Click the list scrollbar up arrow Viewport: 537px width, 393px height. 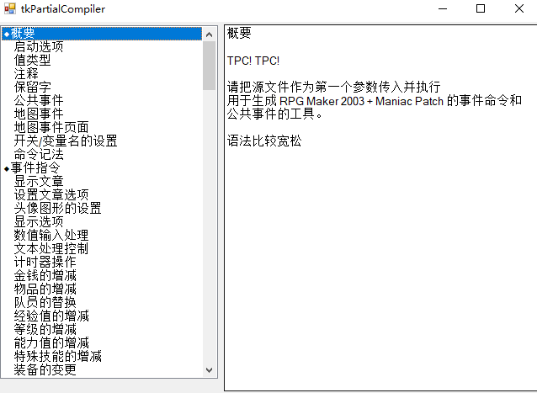pos(210,35)
